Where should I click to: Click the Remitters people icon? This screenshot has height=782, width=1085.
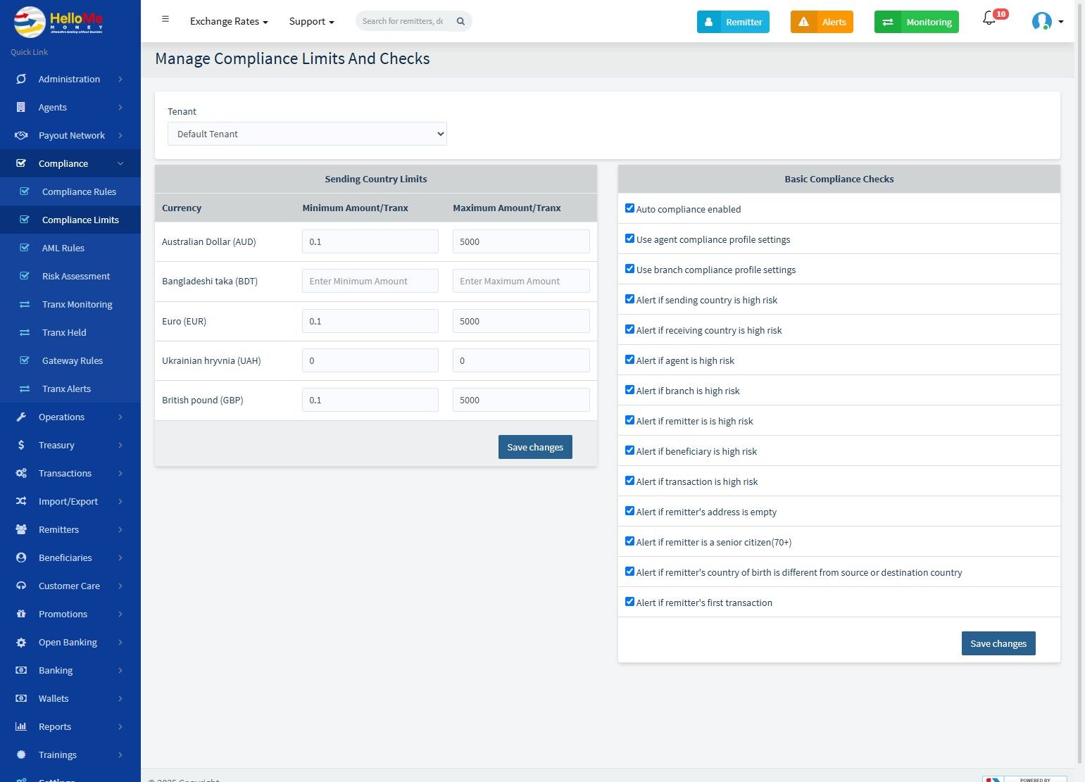click(x=21, y=529)
